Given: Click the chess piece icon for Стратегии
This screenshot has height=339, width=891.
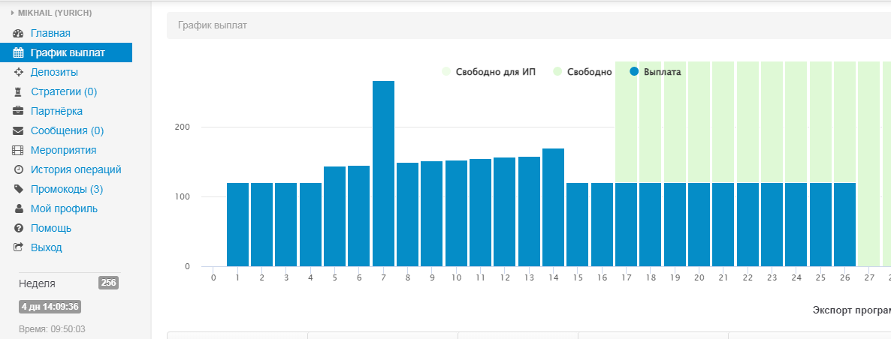Looking at the screenshot, I should [19, 92].
